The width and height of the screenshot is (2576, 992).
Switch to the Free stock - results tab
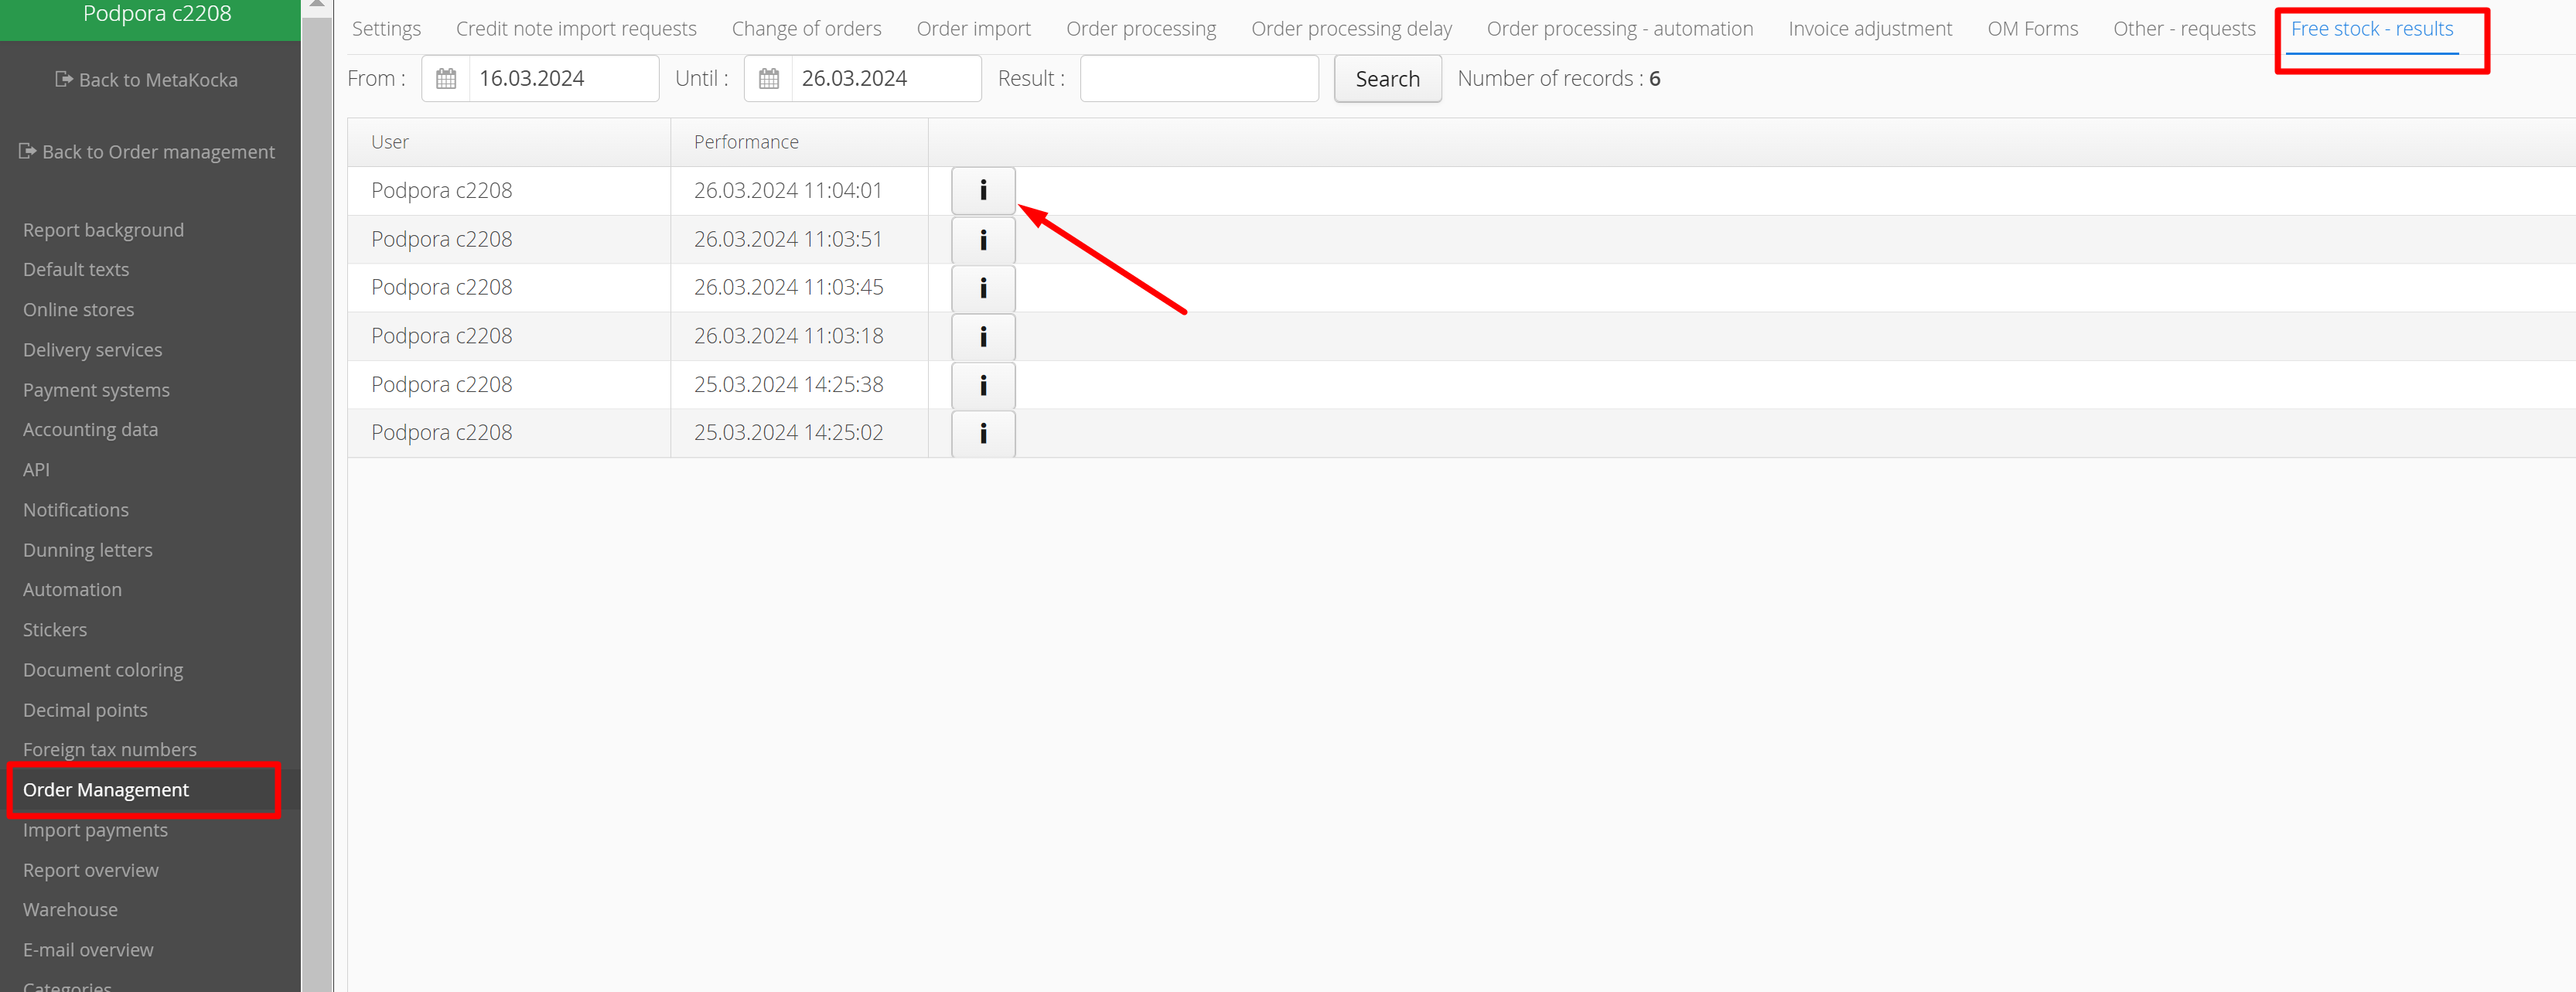point(2371,29)
